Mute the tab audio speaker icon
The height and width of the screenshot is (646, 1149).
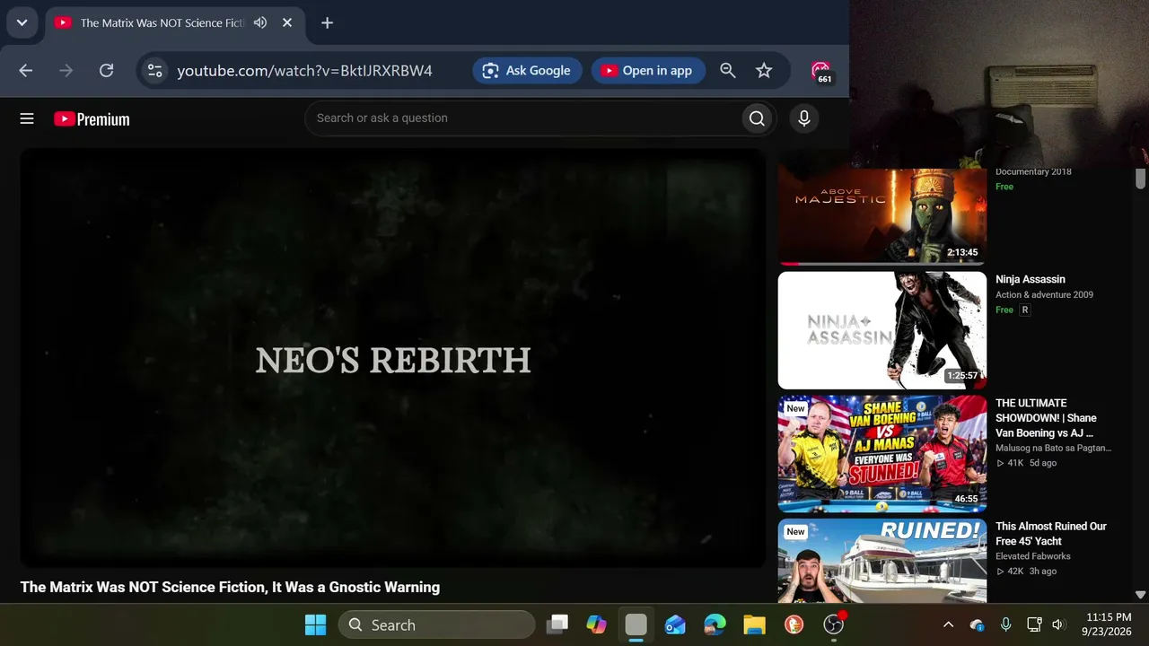click(x=260, y=22)
